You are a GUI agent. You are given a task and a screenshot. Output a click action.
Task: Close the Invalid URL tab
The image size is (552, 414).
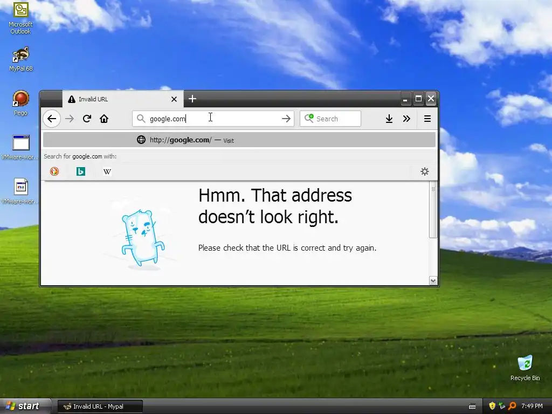click(174, 99)
